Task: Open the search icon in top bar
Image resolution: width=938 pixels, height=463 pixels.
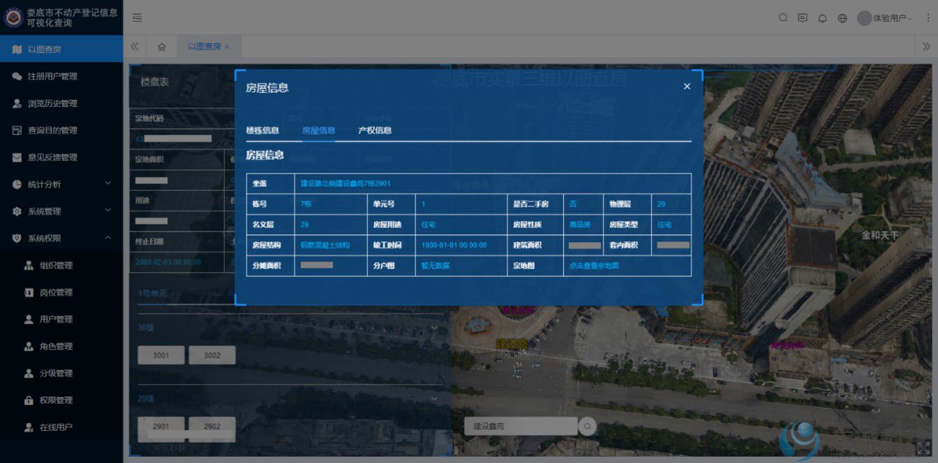Action: [x=783, y=17]
